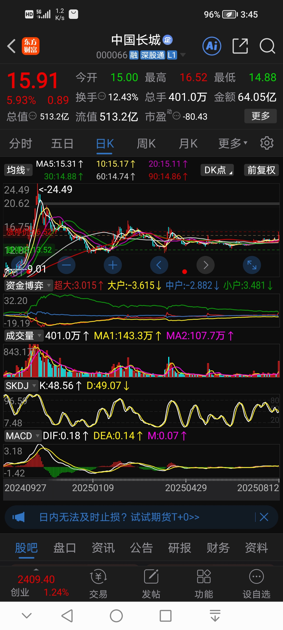Open the SKDJ indicator dropdown
Viewport: 283px width, 630px height.
pyautogui.click(x=21, y=386)
